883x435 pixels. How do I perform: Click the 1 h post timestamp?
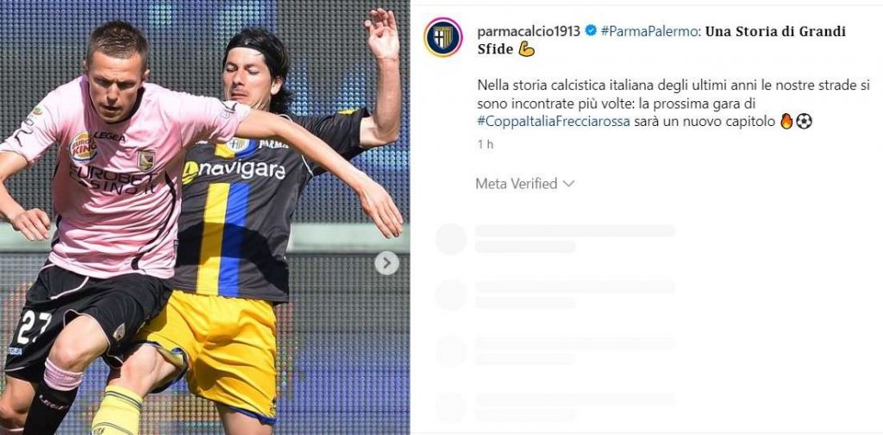485,144
